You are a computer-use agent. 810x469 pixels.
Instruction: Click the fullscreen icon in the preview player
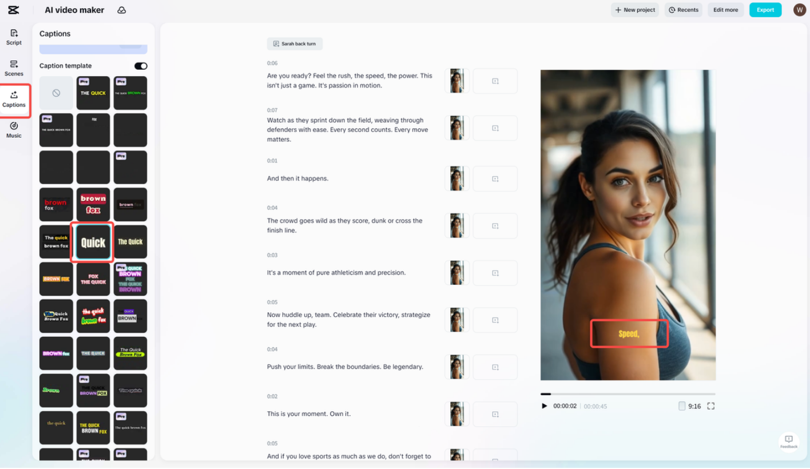(x=711, y=406)
